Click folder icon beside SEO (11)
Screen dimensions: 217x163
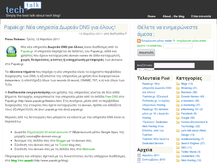tap(178, 148)
